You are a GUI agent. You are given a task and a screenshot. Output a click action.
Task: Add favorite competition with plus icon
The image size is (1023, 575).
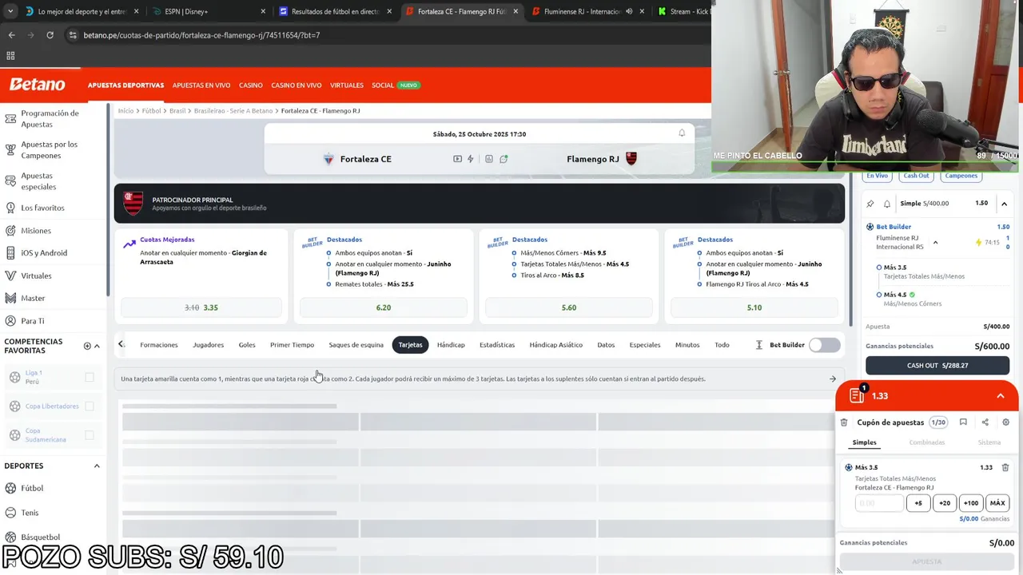(87, 346)
